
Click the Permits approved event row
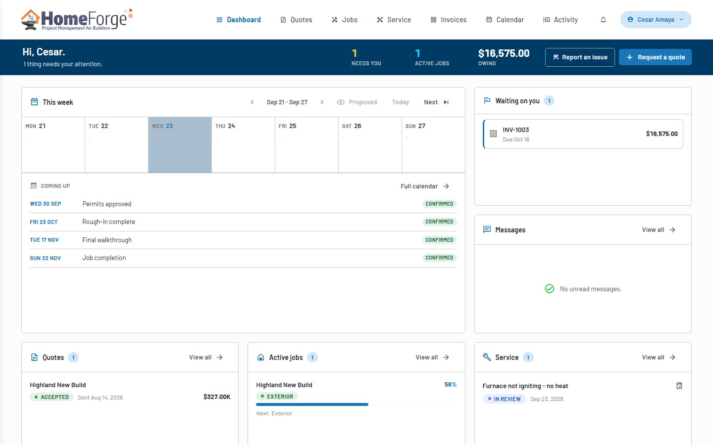243,204
